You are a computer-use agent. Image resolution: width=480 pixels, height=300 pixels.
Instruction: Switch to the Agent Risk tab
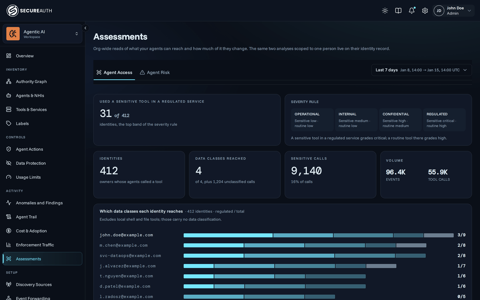pyautogui.click(x=155, y=72)
